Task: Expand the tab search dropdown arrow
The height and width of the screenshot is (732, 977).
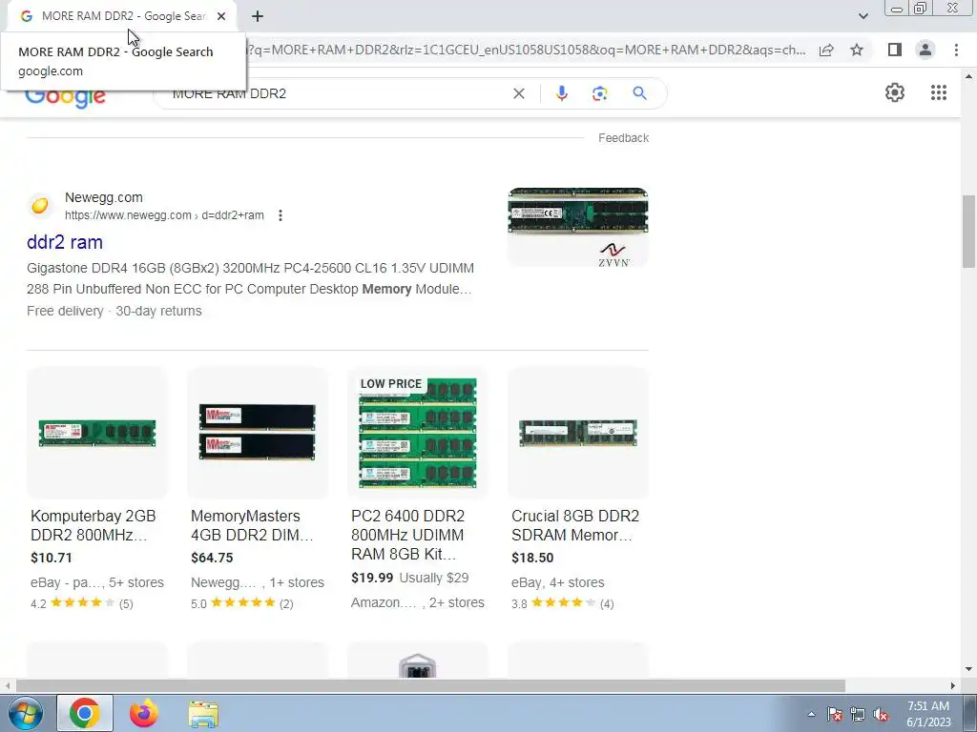Action: (x=863, y=16)
